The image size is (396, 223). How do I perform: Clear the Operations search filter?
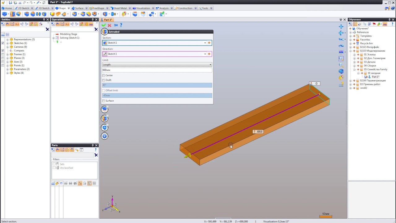coord(96,29)
